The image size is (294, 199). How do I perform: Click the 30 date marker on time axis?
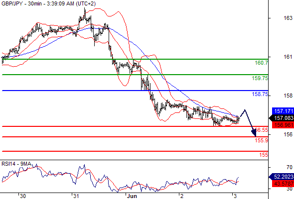coord(23,196)
